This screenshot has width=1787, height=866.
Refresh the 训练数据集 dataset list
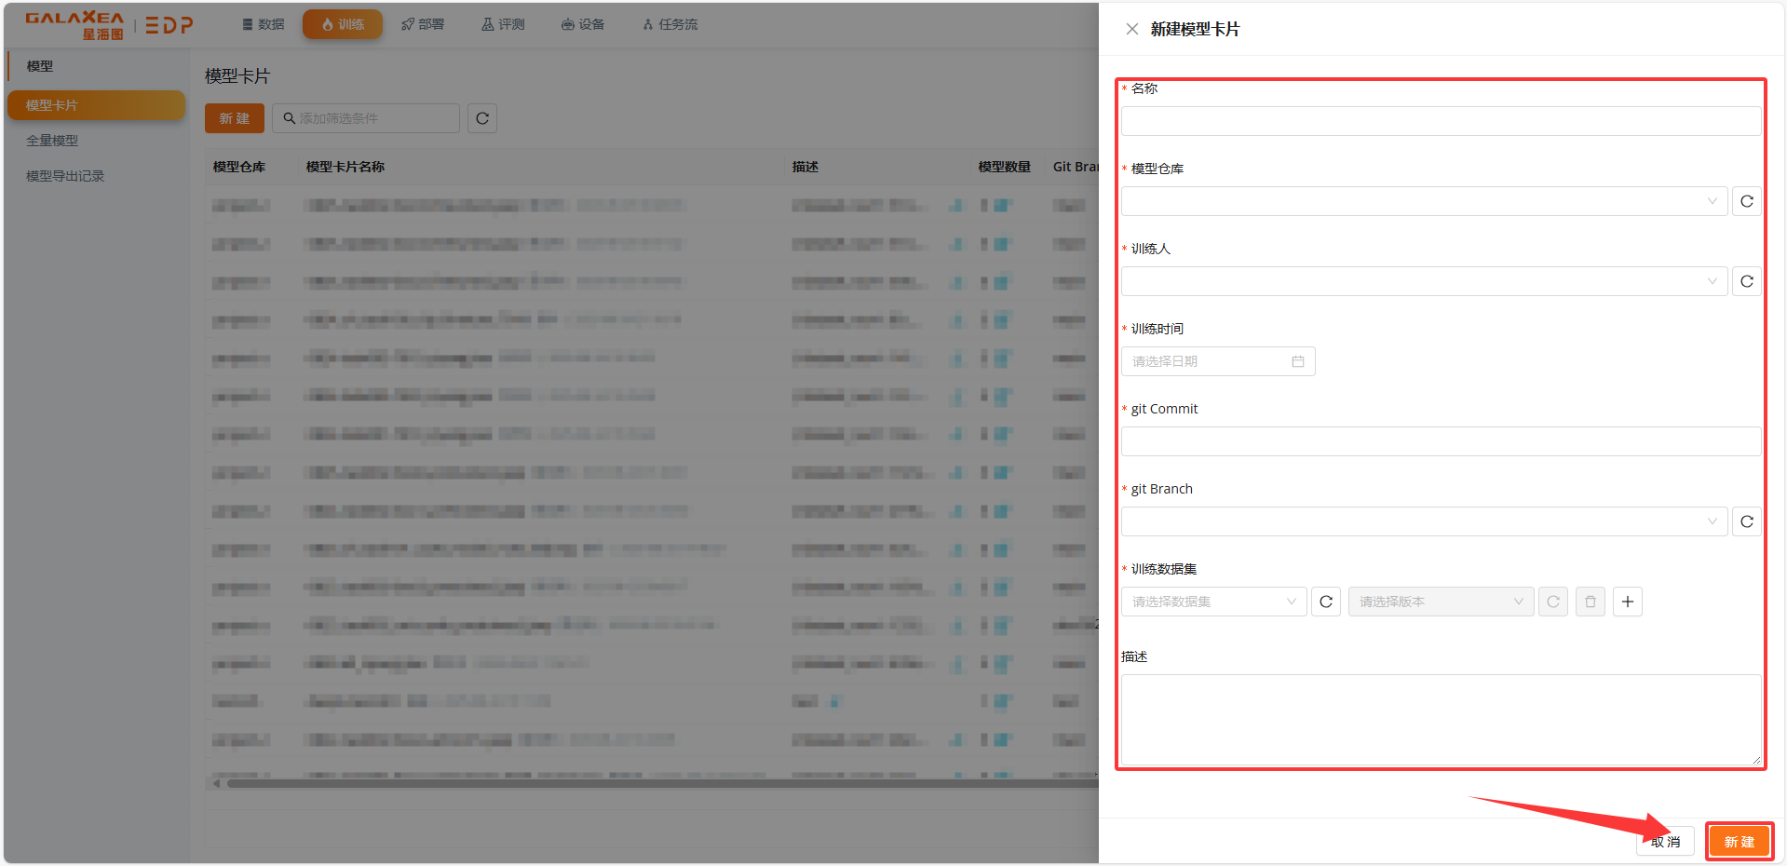tap(1326, 602)
